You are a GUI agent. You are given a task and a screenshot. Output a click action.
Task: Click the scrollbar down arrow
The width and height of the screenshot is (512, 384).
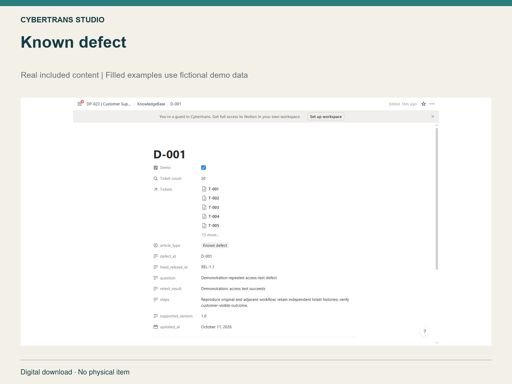tap(437, 343)
